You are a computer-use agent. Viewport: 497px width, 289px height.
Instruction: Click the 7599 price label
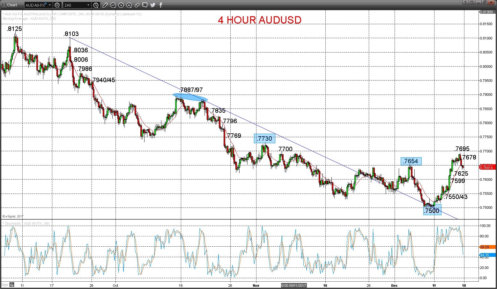pos(458,181)
